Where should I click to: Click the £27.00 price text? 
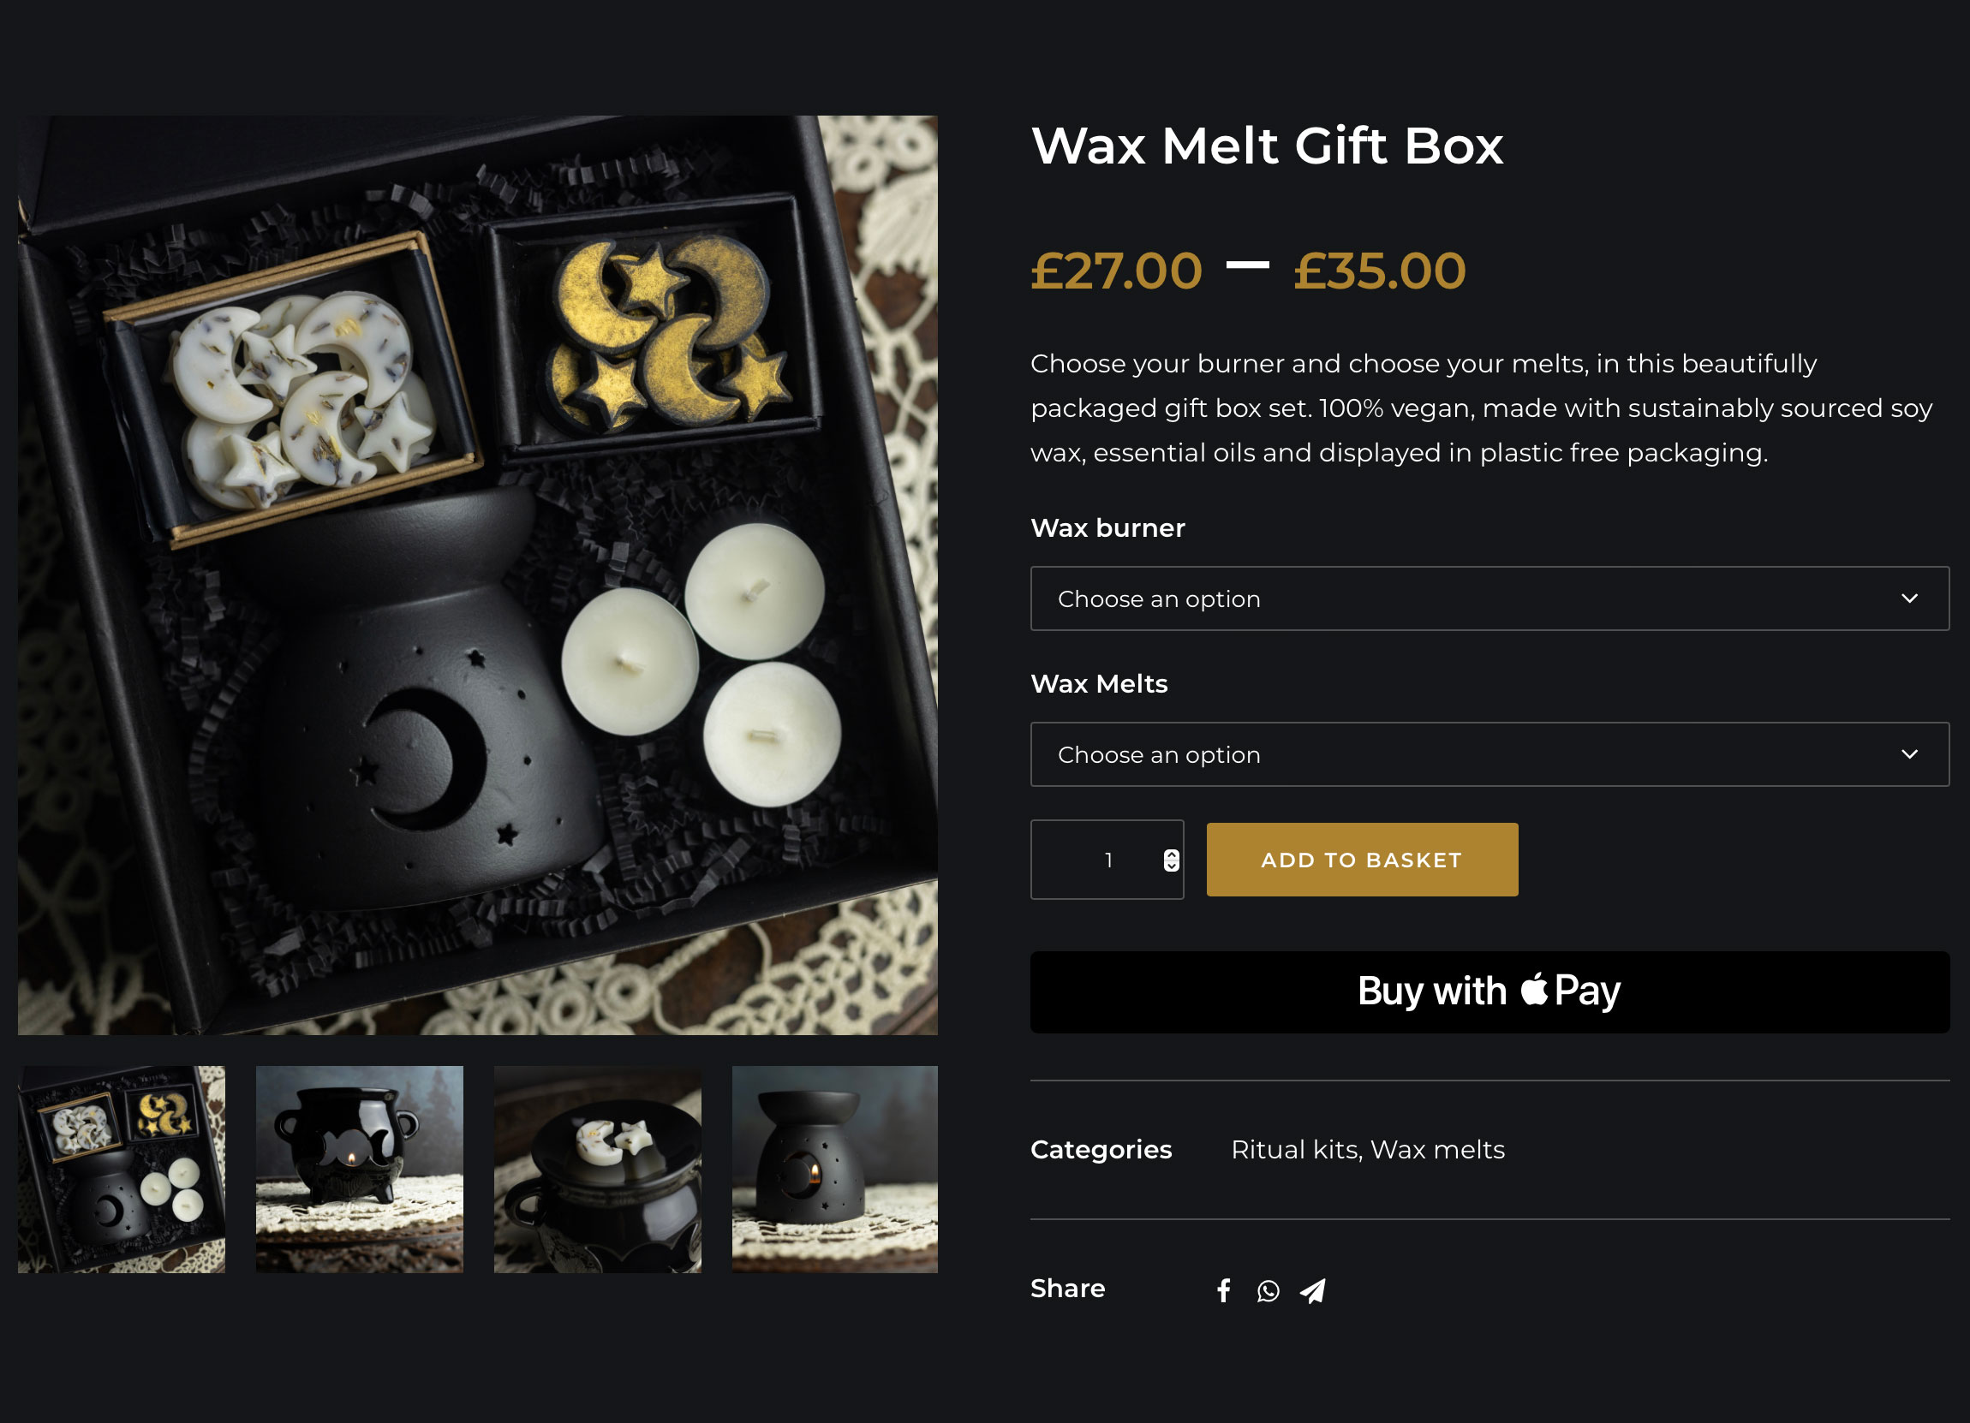[x=1116, y=270]
